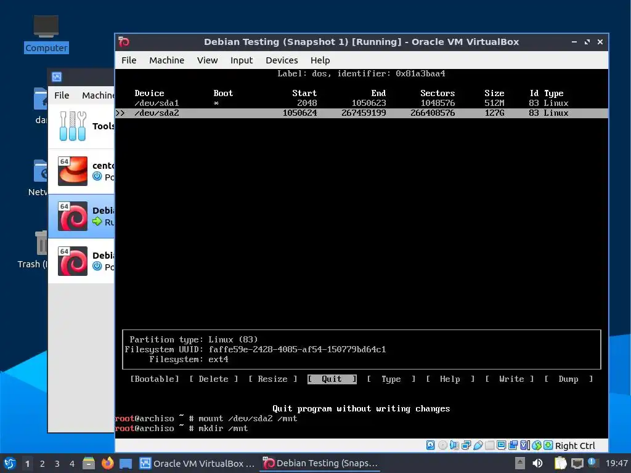Open the Devices menu in VM window

[x=282, y=60]
